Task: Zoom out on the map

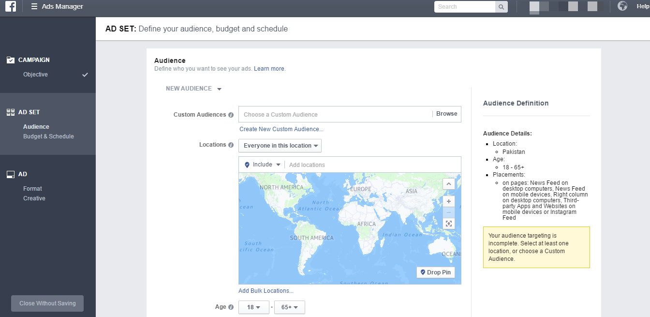Action: click(449, 212)
